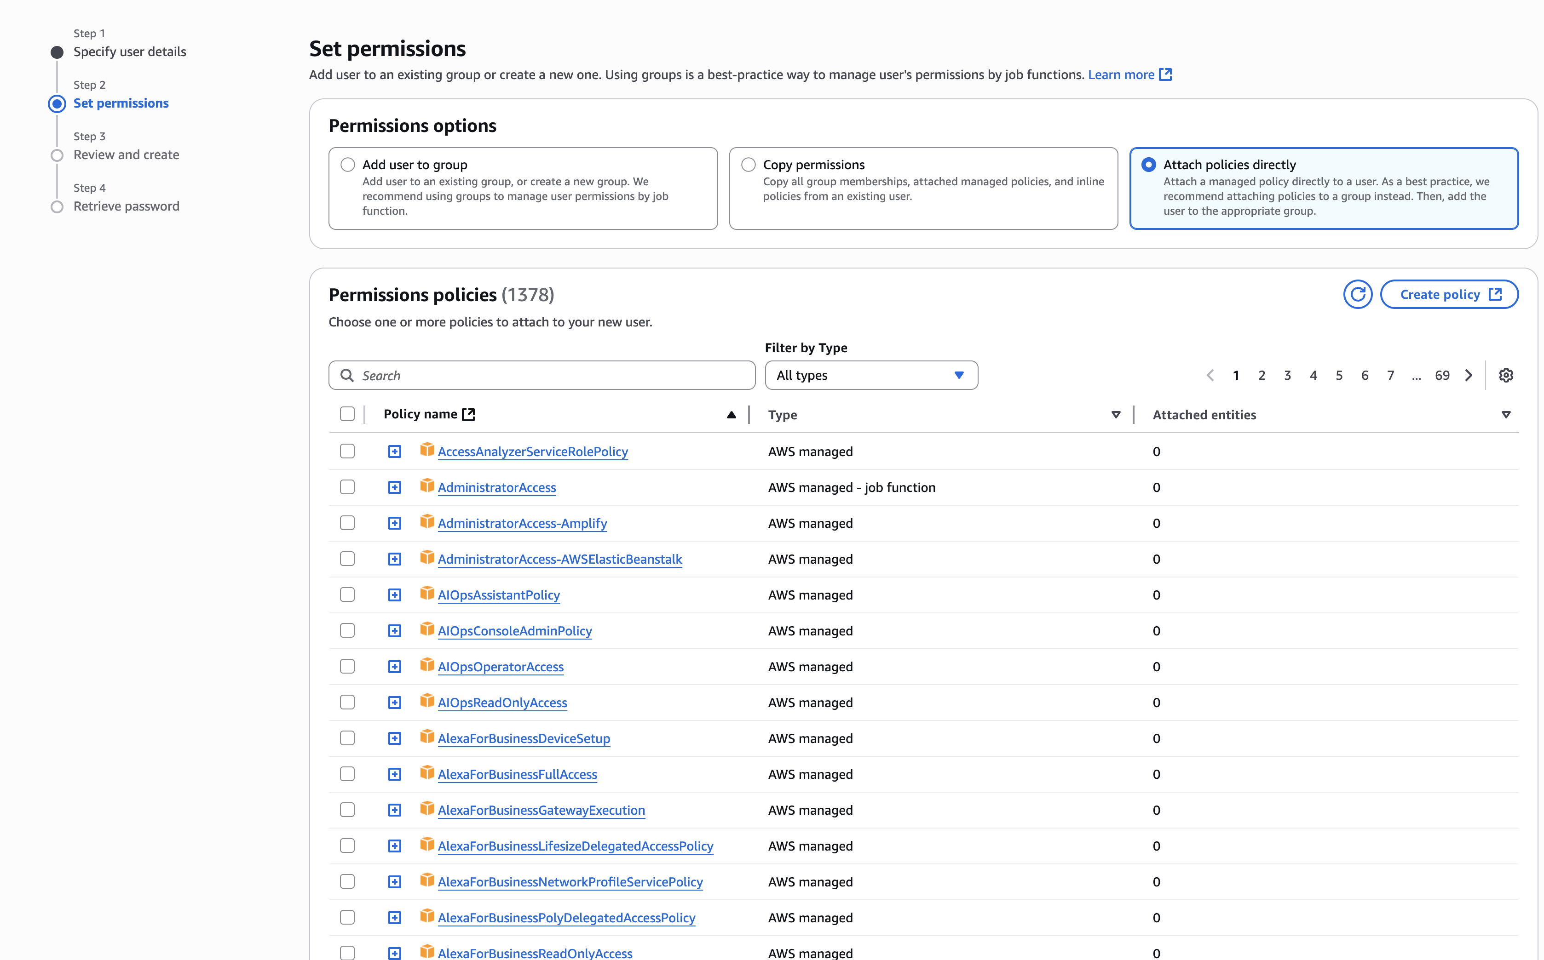The image size is (1544, 960).
Task: Click orange policy icon for AIOpsConsoleAdminPolicy
Action: (x=427, y=629)
